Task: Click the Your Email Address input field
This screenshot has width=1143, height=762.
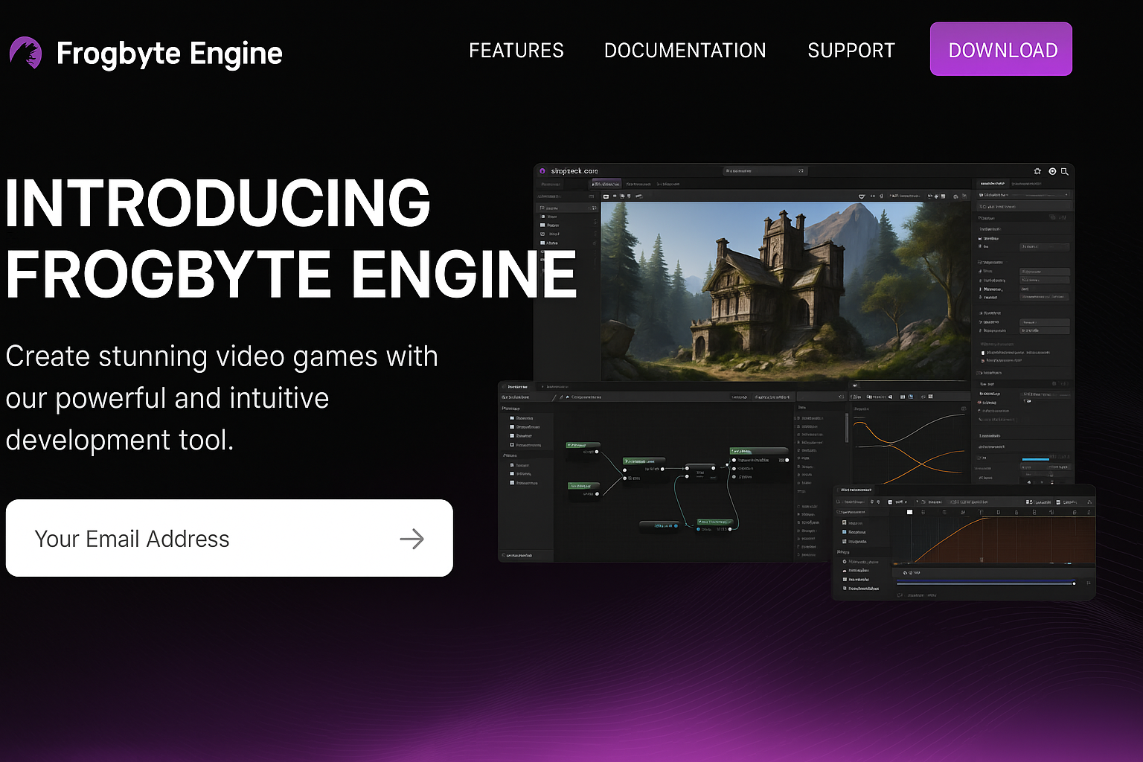Action: [x=208, y=539]
